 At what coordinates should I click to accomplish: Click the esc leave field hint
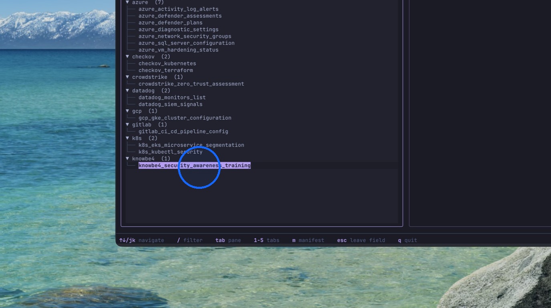click(361, 240)
